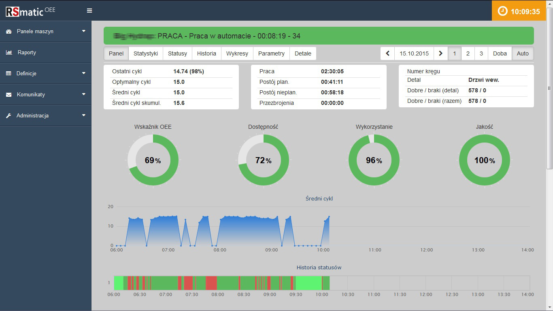Switch to the Wykresy tab

(237, 53)
